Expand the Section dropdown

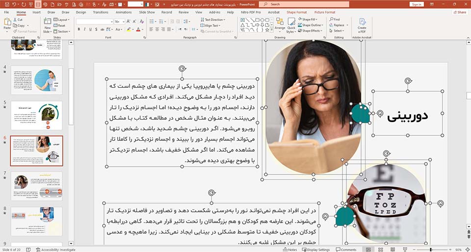click(x=62, y=31)
